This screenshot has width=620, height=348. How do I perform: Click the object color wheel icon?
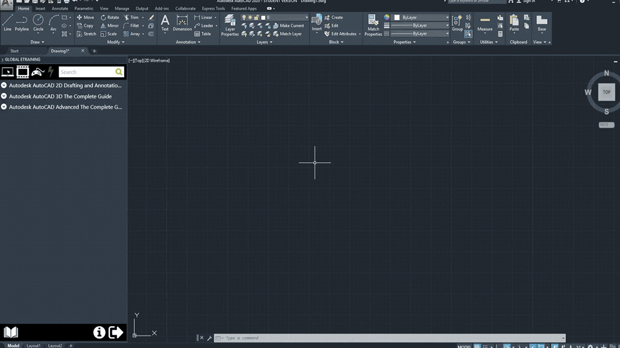(x=387, y=17)
